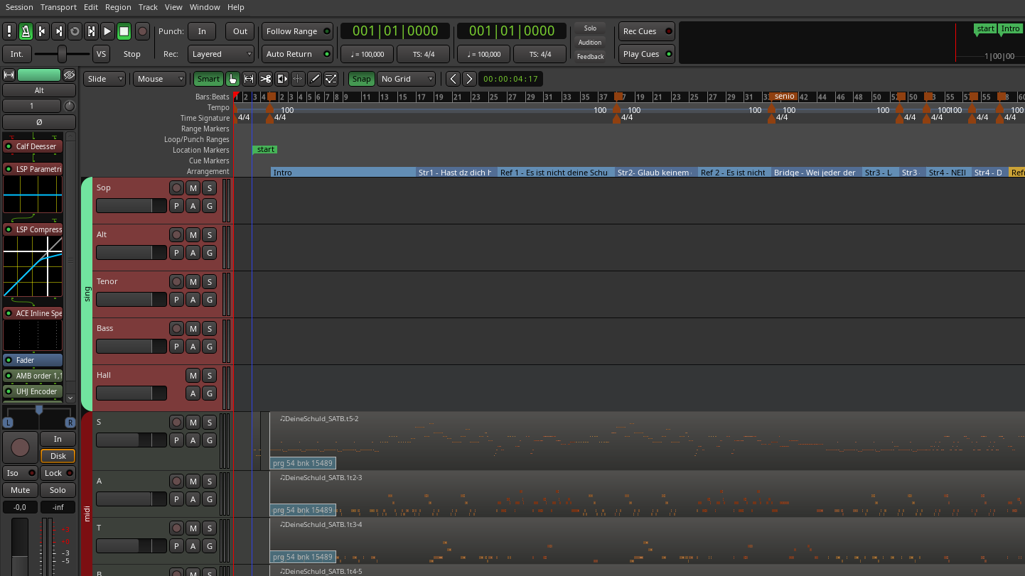Screen dimensions: 1025x576
Task: Click the shuttle speed slider
Action: (x=63, y=54)
